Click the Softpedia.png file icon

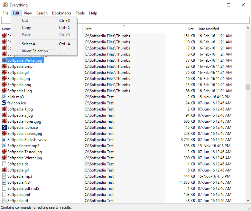4,85
